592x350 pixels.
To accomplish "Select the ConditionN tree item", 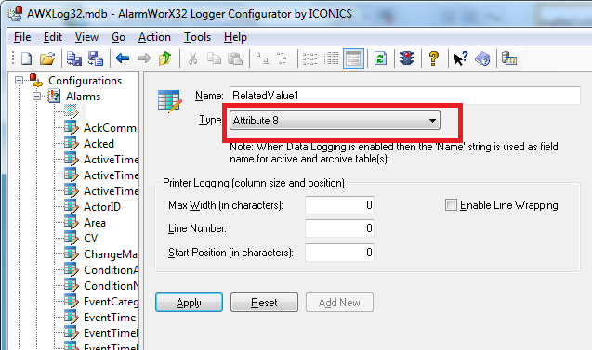I will [x=111, y=286].
